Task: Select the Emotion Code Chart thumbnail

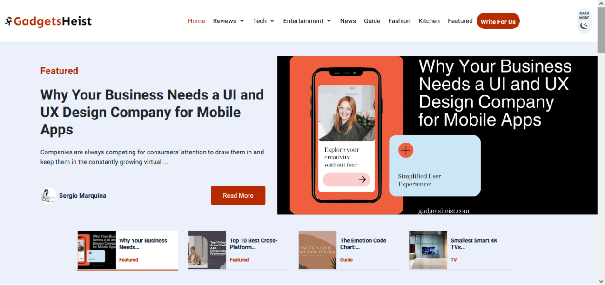Action: pos(317,250)
